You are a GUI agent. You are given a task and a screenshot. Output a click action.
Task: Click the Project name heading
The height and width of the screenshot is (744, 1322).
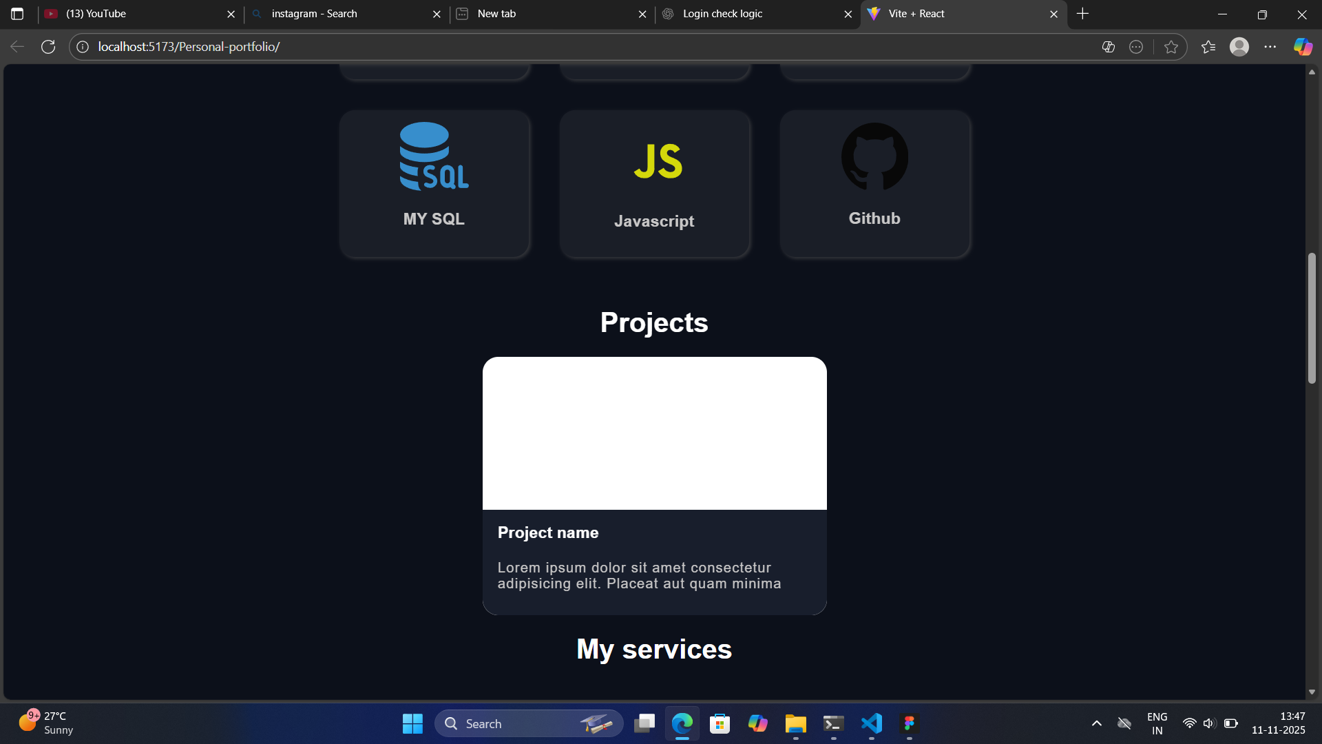click(548, 533)
